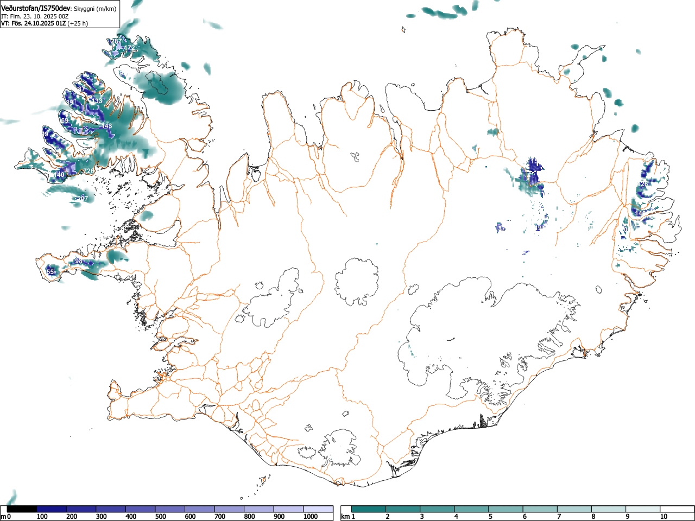Click the "500" tick label on meter legend
The height and width of the screenshot is (521, 695).
[160, 517]
